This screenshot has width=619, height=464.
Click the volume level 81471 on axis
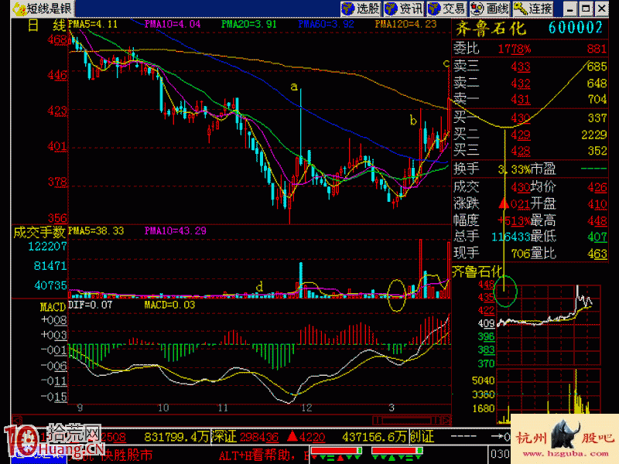pos(50,265)
